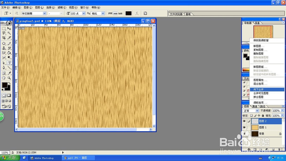Screen dimensions: 286x161
Task: Select the Zoom magnifier tool
Action: pos(9,78)
